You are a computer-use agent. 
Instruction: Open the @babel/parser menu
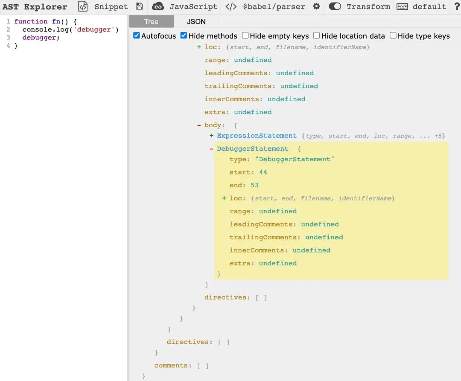pos(274,6)
